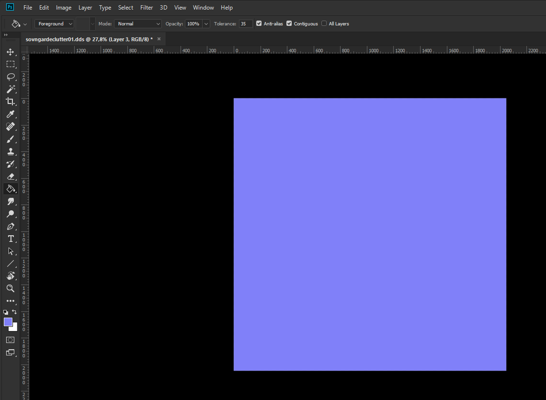The width and height of the screenshot is (546, 400).
Task: Select the Rotate View hand tool
Action: coord(10,276)
